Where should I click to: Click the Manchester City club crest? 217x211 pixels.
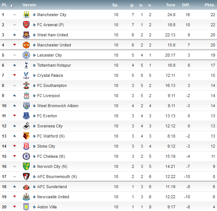coord(26,15)
